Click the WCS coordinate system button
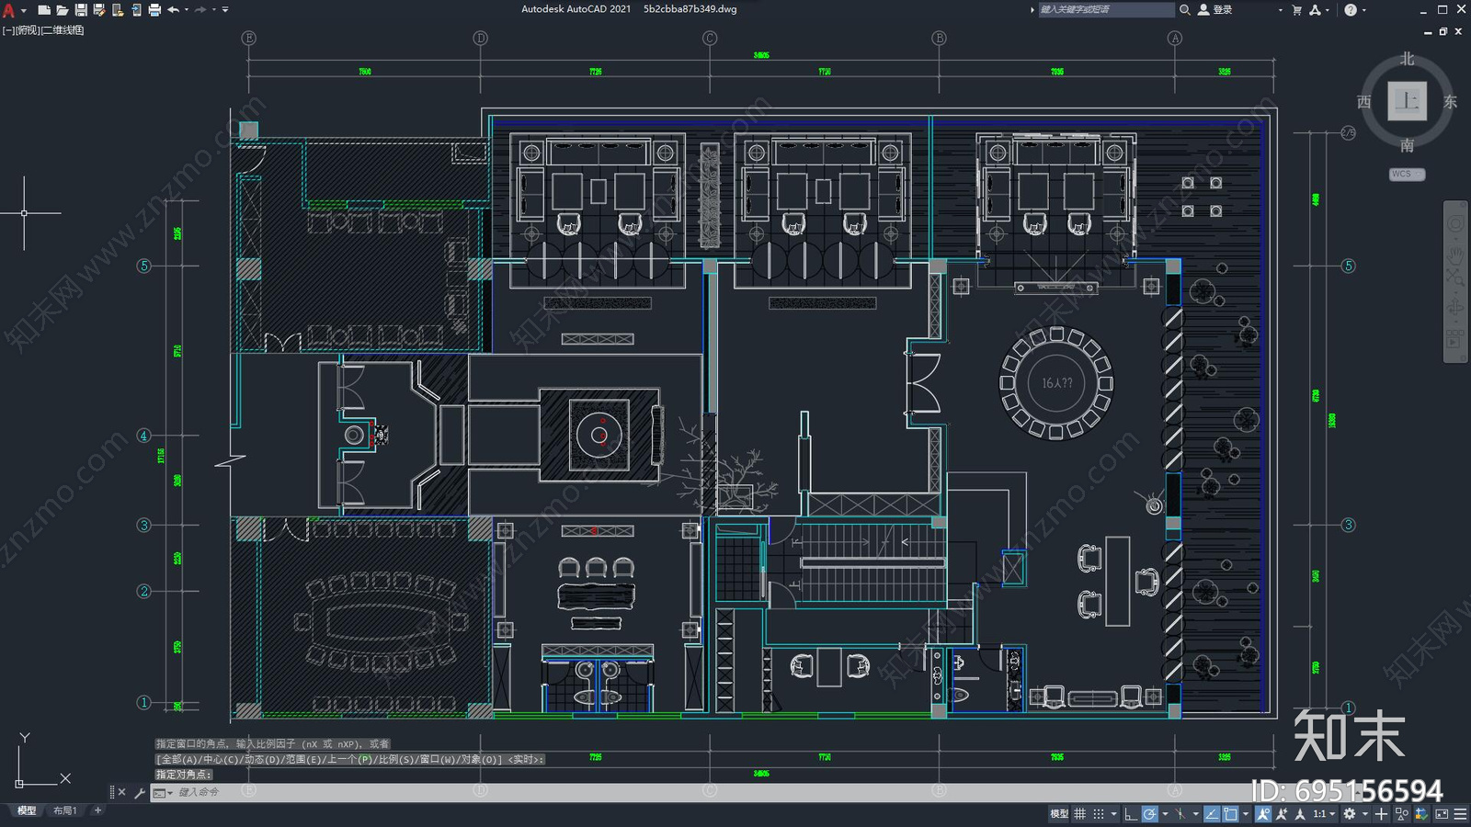Viewport: 1471px width, 827px height. (x=1406, y=175)
